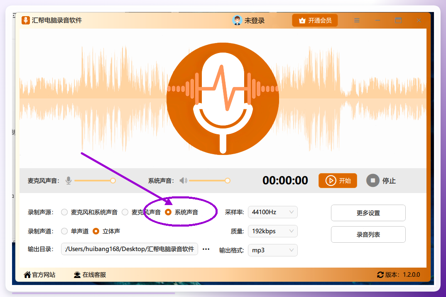The height and width of the screenshot is (297, 446).
Task: Start recording with 开始 button
Action: point(338,181)
